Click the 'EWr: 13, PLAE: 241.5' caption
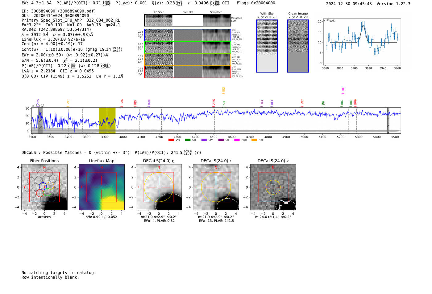This screenshot has height=294, width=432. [x=216, y=221]
